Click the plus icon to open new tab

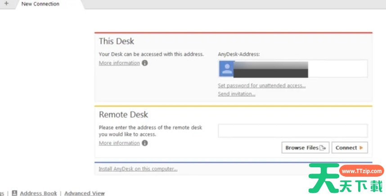click(x=6, y=4)
